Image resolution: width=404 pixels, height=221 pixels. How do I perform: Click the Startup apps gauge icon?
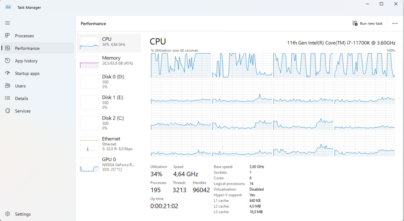(x=7, y=73)
